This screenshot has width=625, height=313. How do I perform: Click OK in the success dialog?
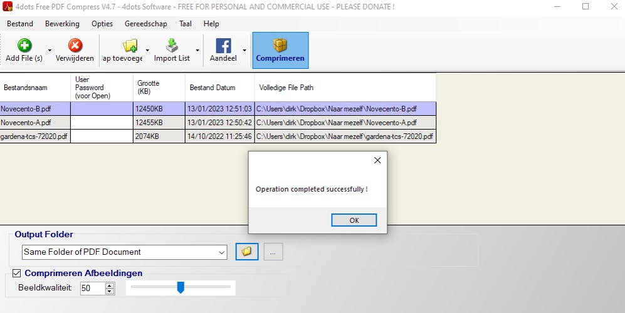pyautogui.click(x=354, y=220)
